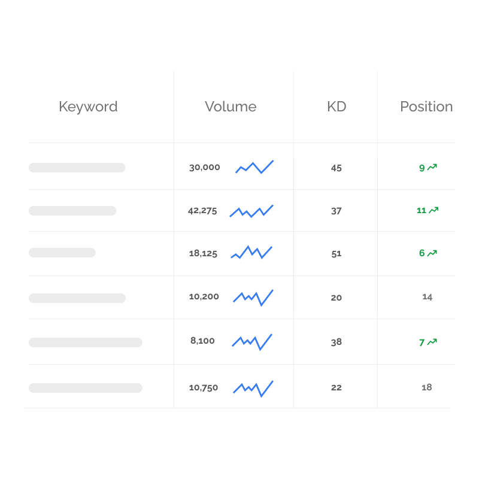Screen dimensions: 479x479
Task: Sort by the Volume column header
Action: click(231, 107)
